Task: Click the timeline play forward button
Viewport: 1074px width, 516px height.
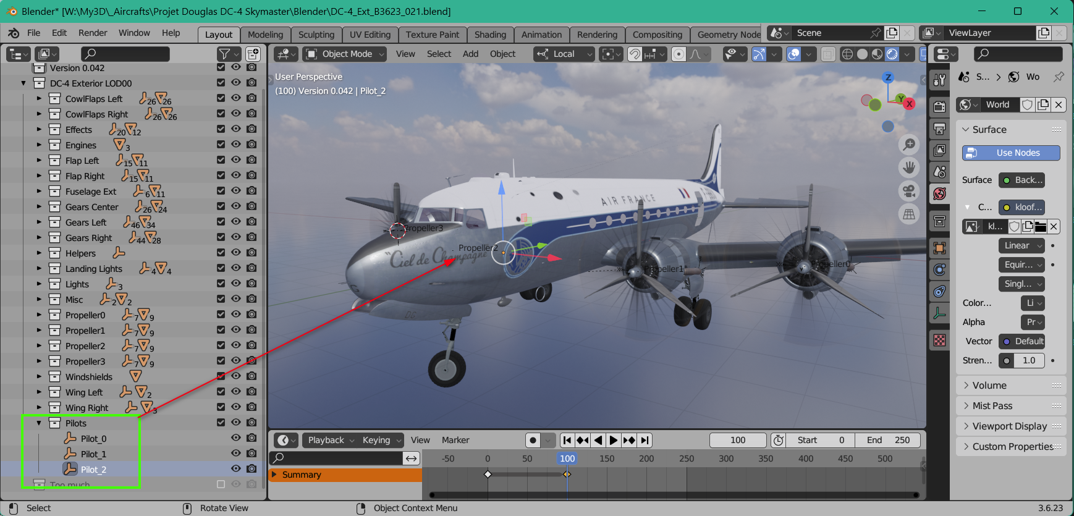Action: (613, 440)
